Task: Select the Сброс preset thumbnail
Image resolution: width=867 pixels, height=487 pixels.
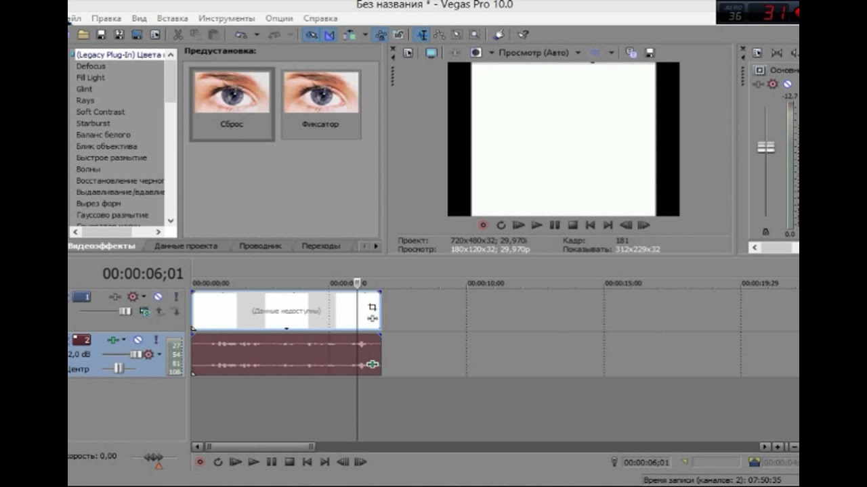Action: coord(232,103)
